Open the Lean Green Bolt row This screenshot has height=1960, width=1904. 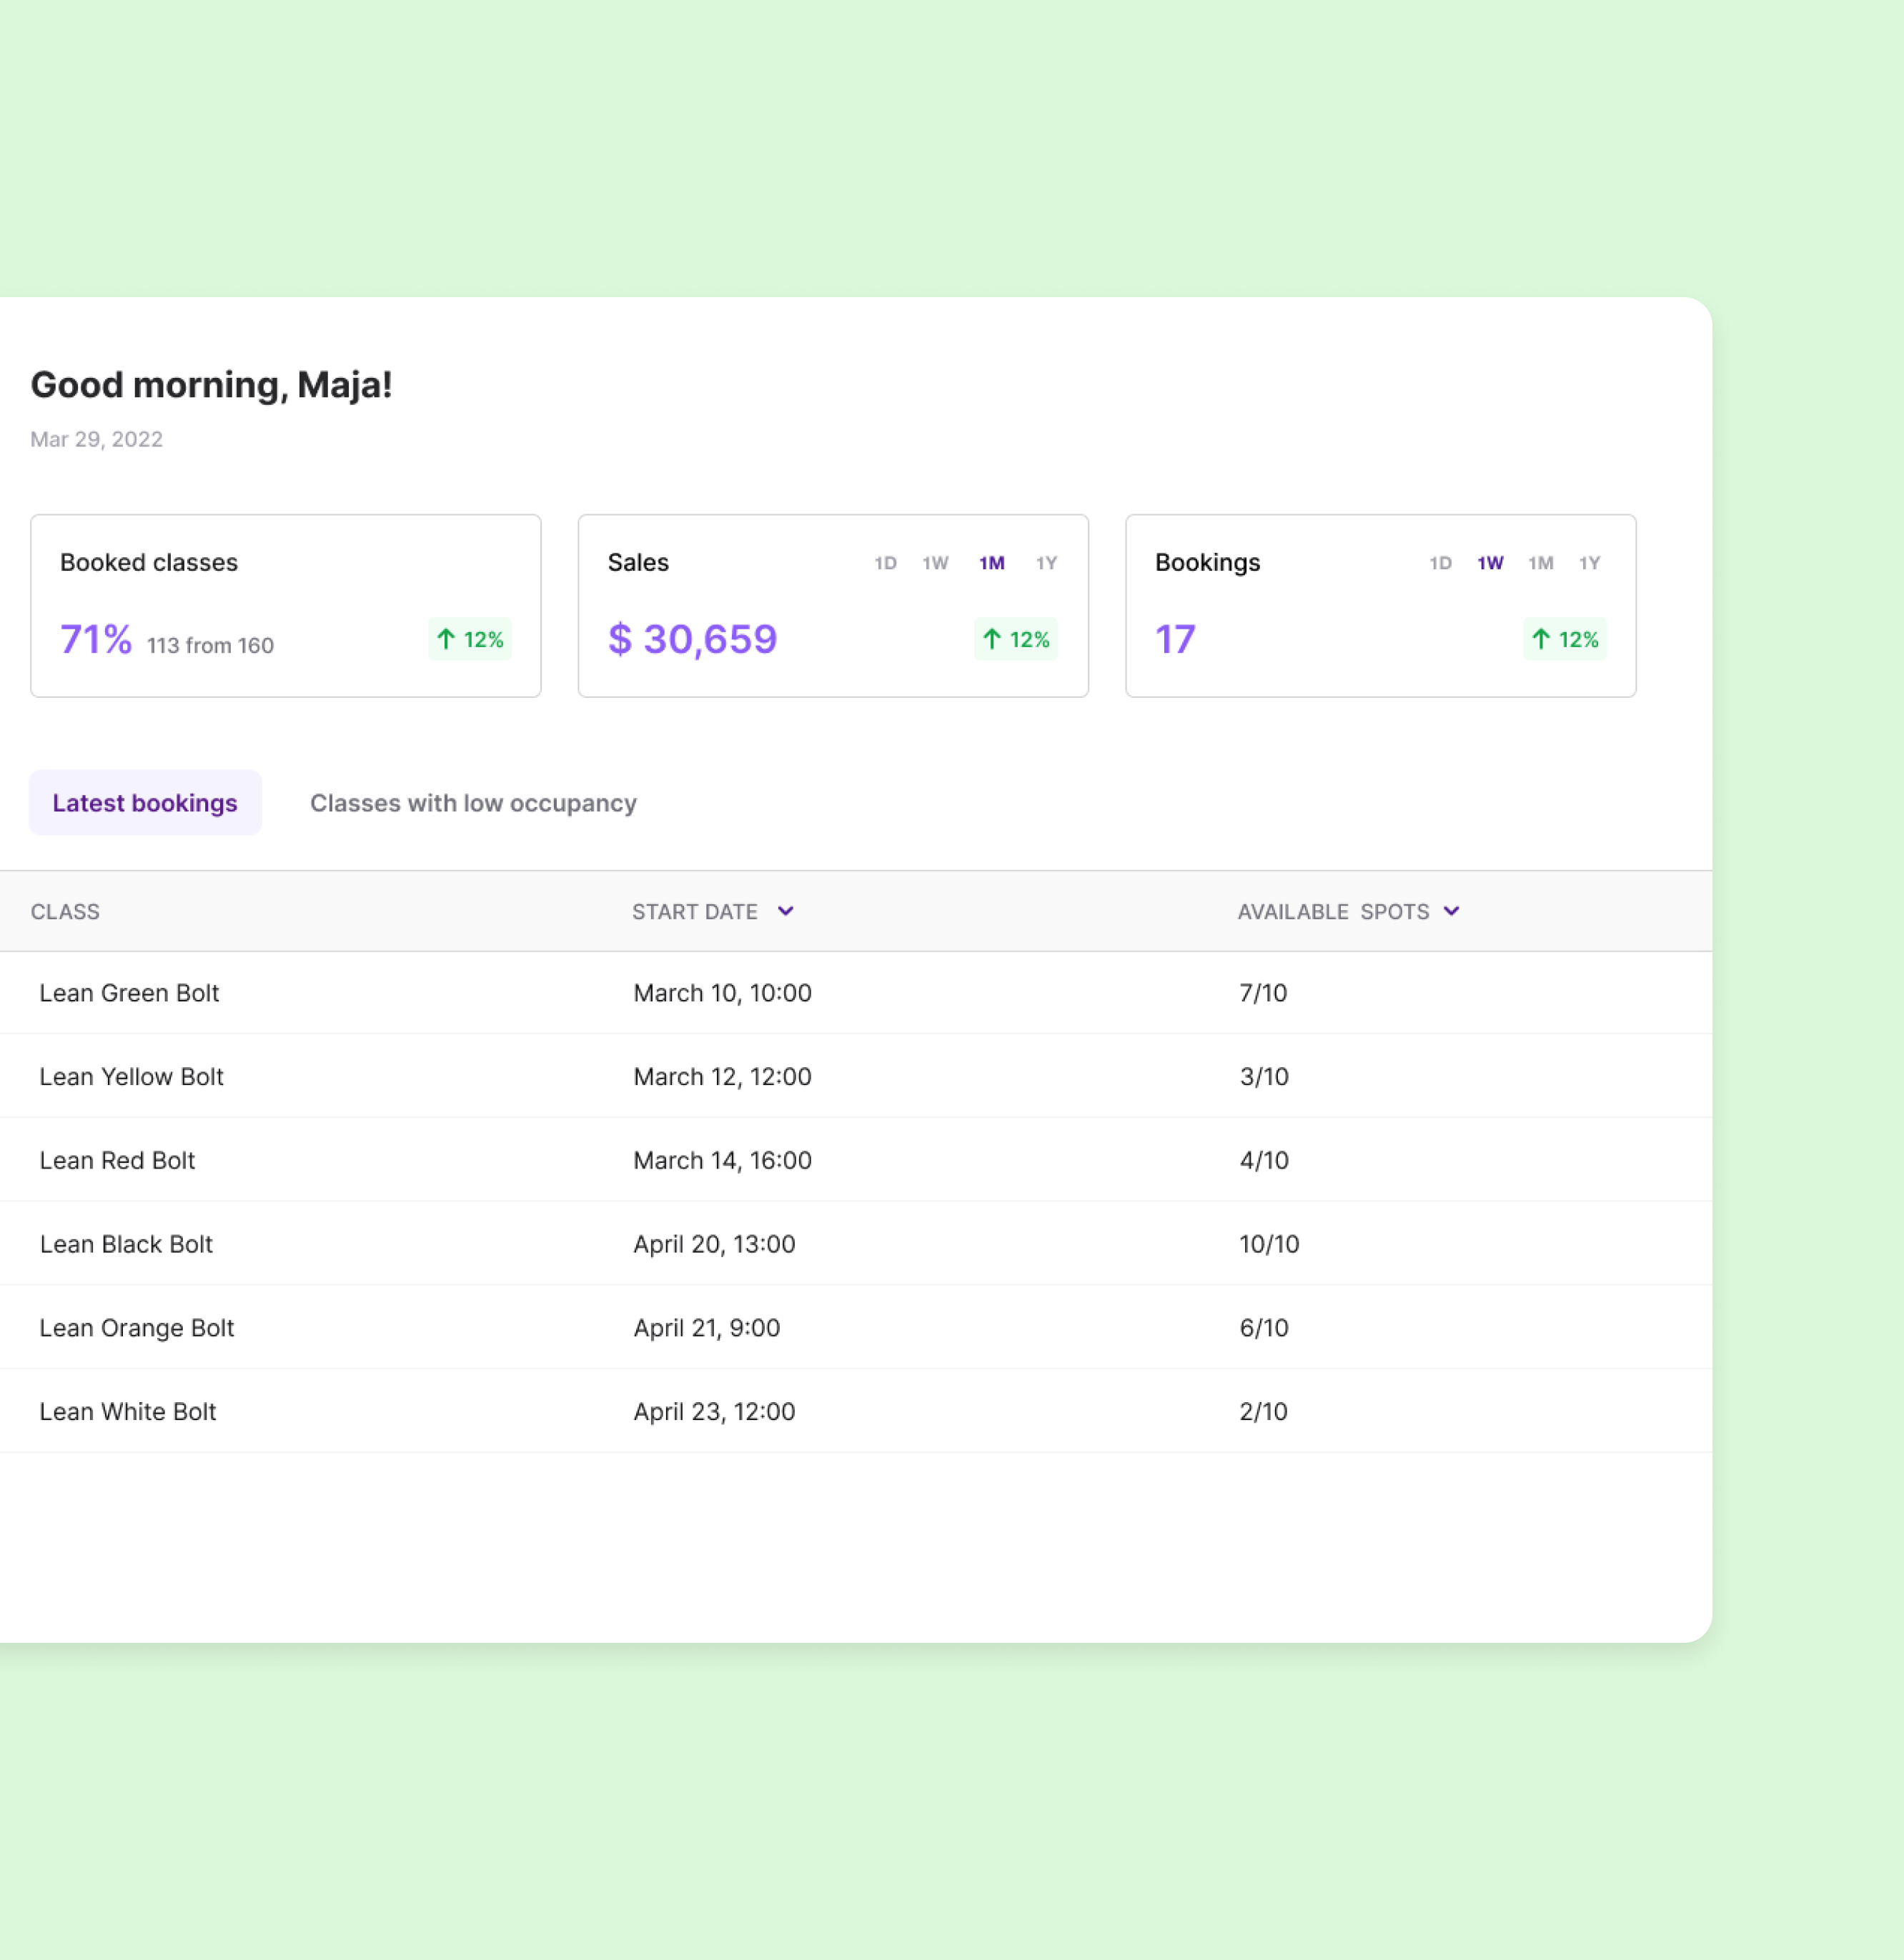(129, 993)
